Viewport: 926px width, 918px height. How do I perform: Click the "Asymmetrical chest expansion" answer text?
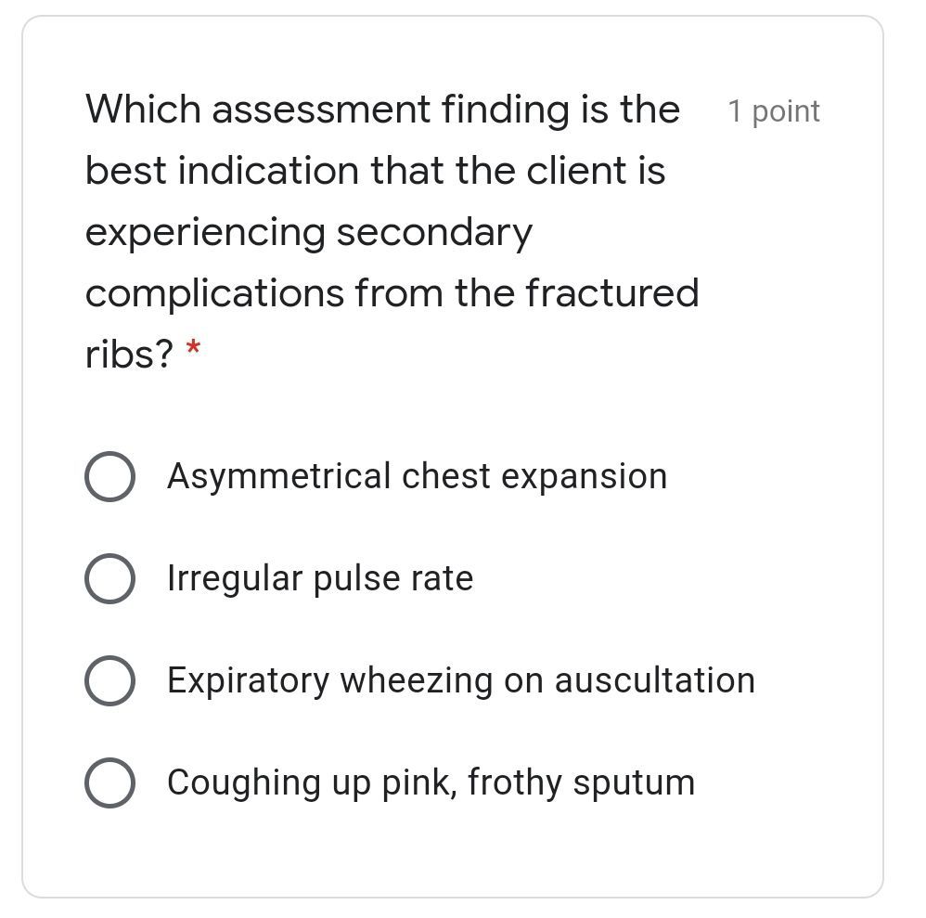pyautogui.click(x=417, y=476)
